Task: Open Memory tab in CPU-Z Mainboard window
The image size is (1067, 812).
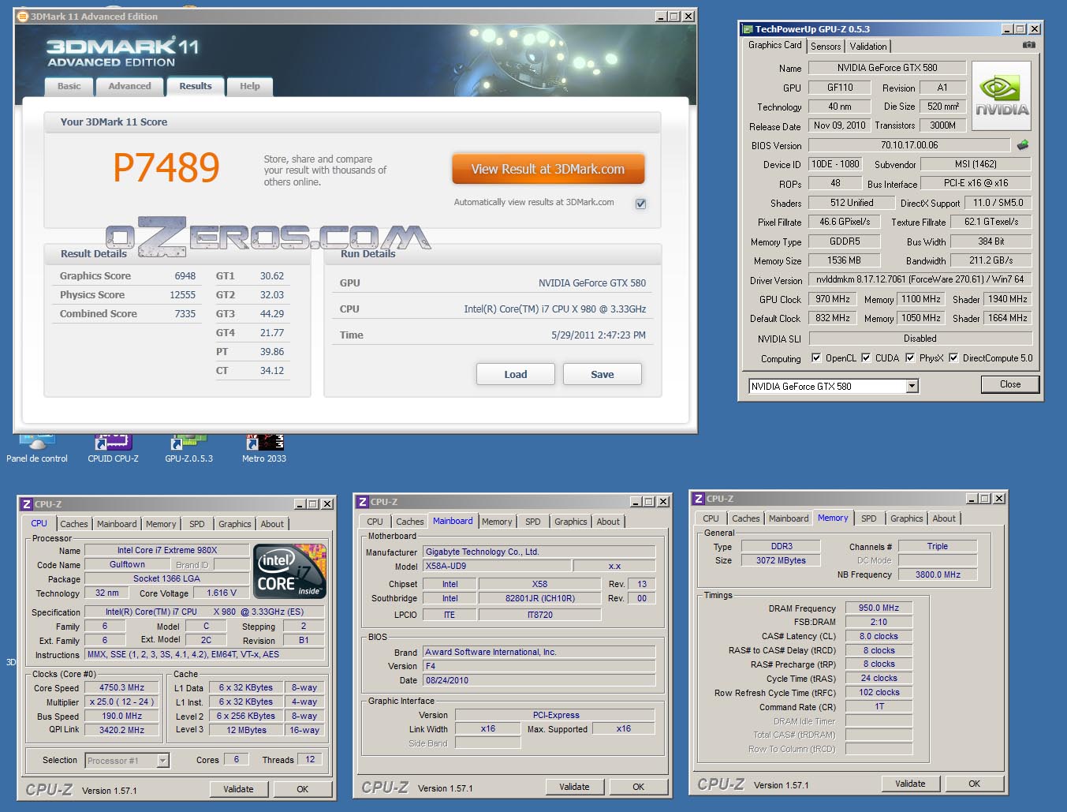Action: click(x=497, y=522)
